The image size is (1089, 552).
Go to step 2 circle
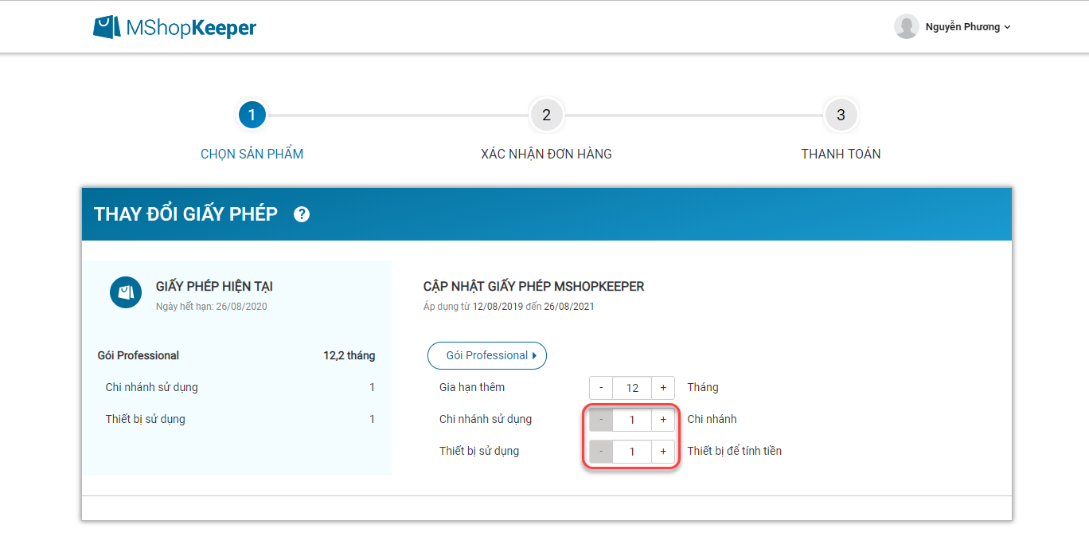546,115
